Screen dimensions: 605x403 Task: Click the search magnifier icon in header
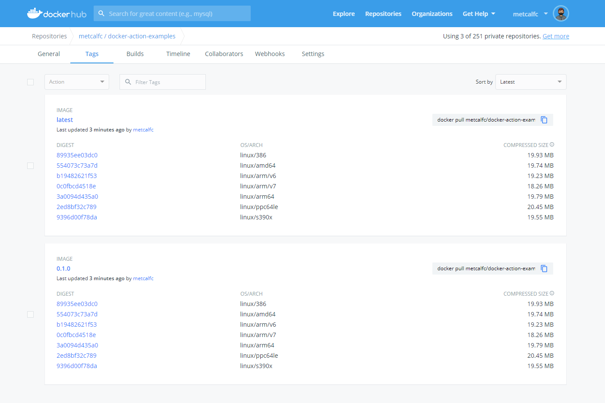[101, 13]
